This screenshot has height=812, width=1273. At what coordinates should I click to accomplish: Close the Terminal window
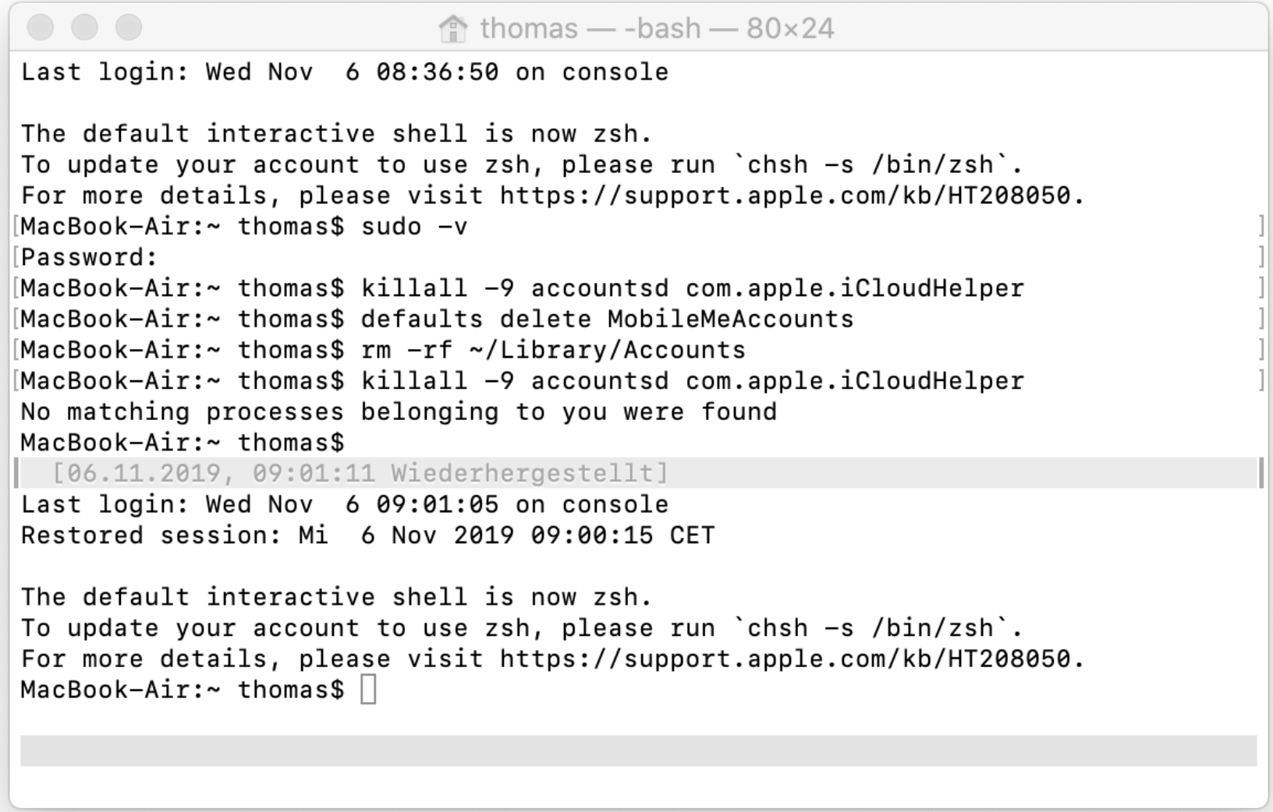[x=41, y=28]
